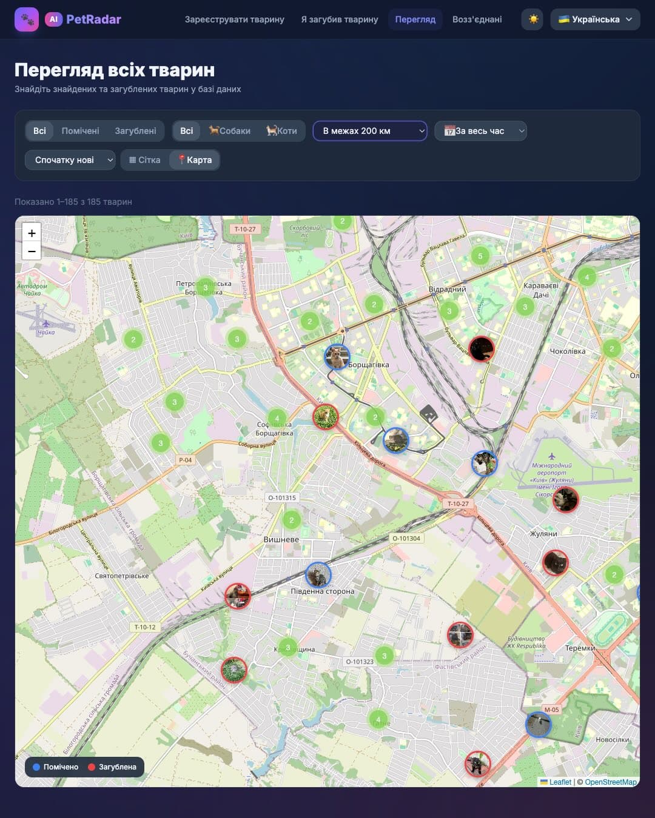The image size is (655, 818).
Task: Switch to Сітка grid view
Action: 145,160
